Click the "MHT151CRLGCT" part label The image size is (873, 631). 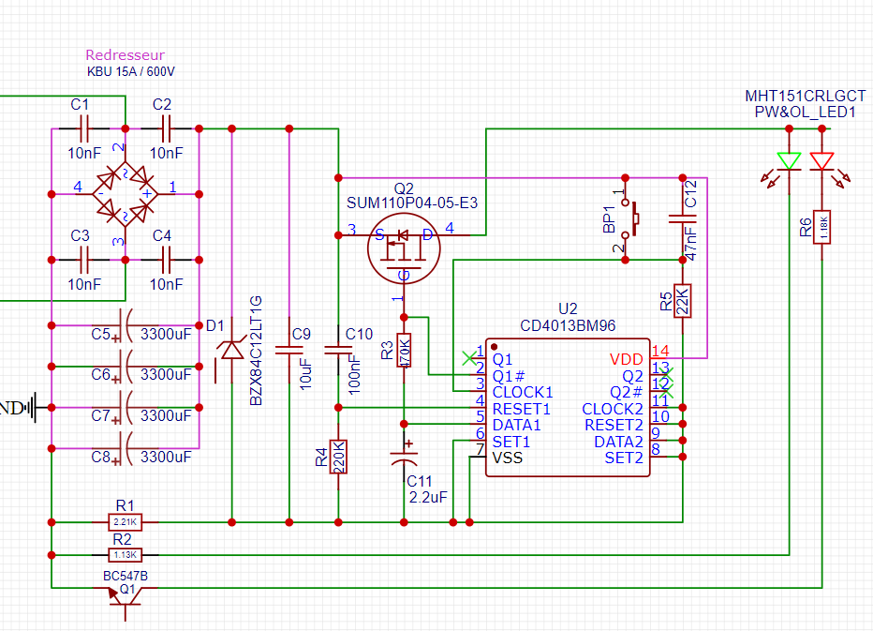click(805, 96)
